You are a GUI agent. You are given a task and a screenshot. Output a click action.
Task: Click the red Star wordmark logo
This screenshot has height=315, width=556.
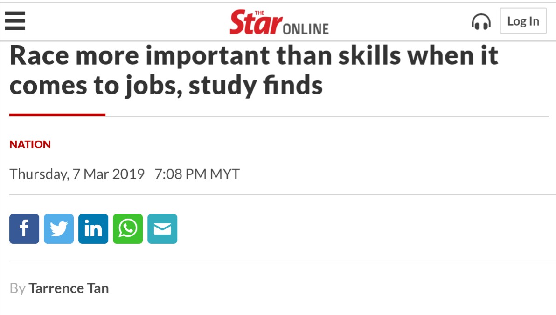tap(256, 22)
